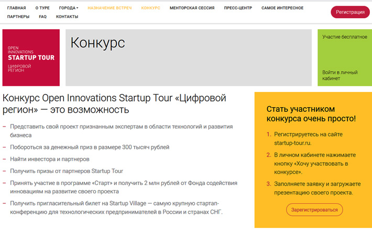Go to Назначение встреч section
This screenshot has height=230, width=372.
click(x=110, y=8)
